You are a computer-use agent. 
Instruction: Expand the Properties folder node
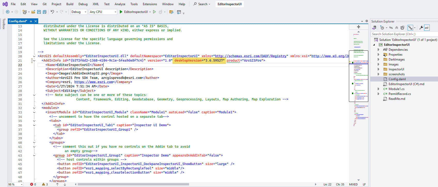pyautogui.click(x=379, y=55)
